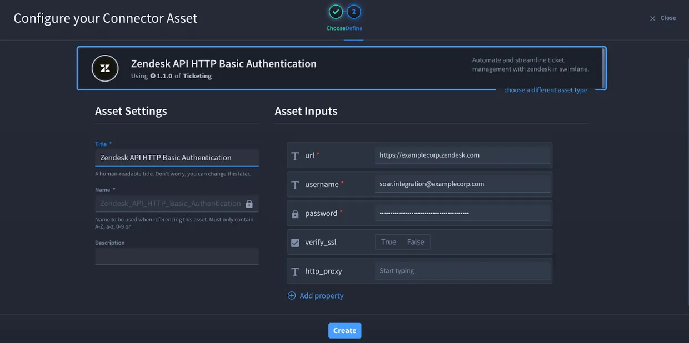The image size is (689, 343).
Task: Click the Description input field
Action: [177, 256]
